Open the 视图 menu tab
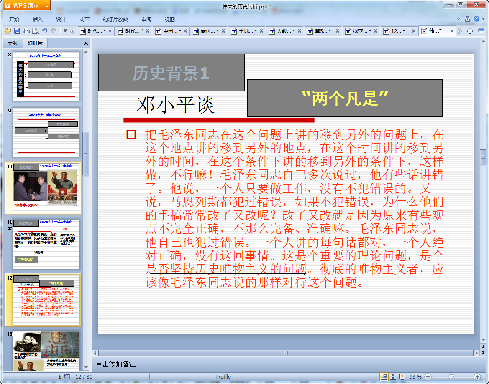489x384 pixels. (x=170, y=19)
